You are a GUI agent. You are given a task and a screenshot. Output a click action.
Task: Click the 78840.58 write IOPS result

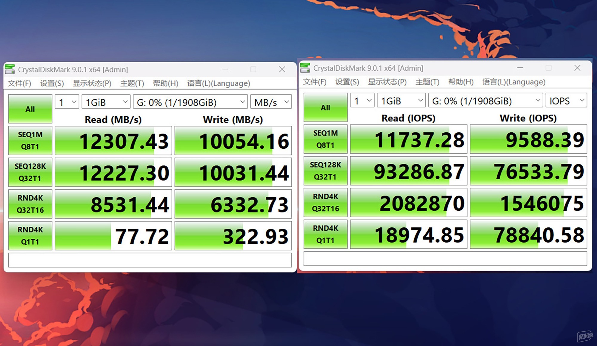click(528, 234)
